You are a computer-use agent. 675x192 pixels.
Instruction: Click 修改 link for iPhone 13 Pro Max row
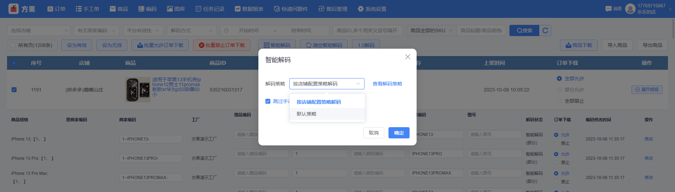coord(649,178)
